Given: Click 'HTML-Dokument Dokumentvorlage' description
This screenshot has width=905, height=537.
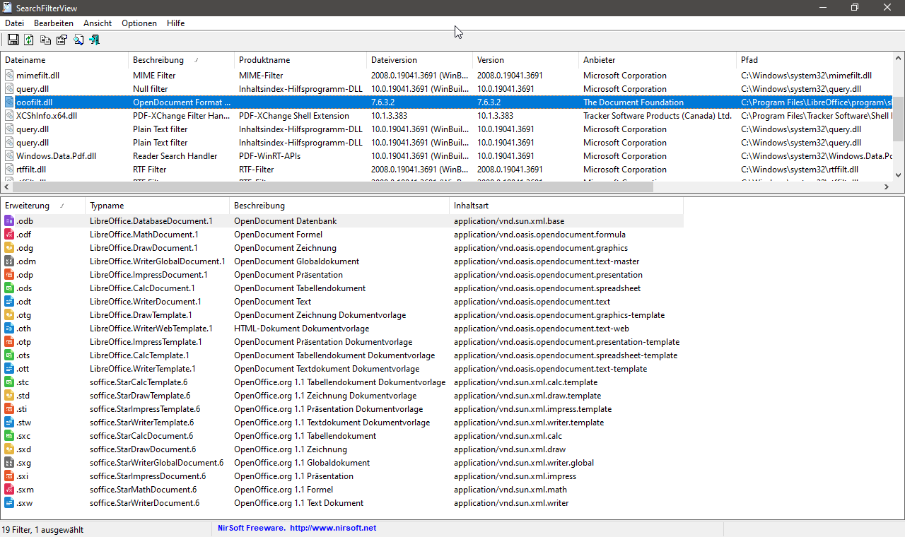Looking at the screenshot, I should (x=301, y=329).
